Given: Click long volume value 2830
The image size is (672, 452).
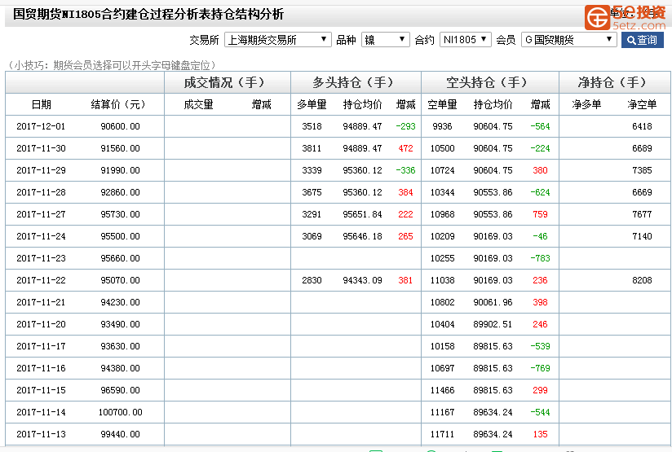Looking at the screenshot, I should click(312, 280).
